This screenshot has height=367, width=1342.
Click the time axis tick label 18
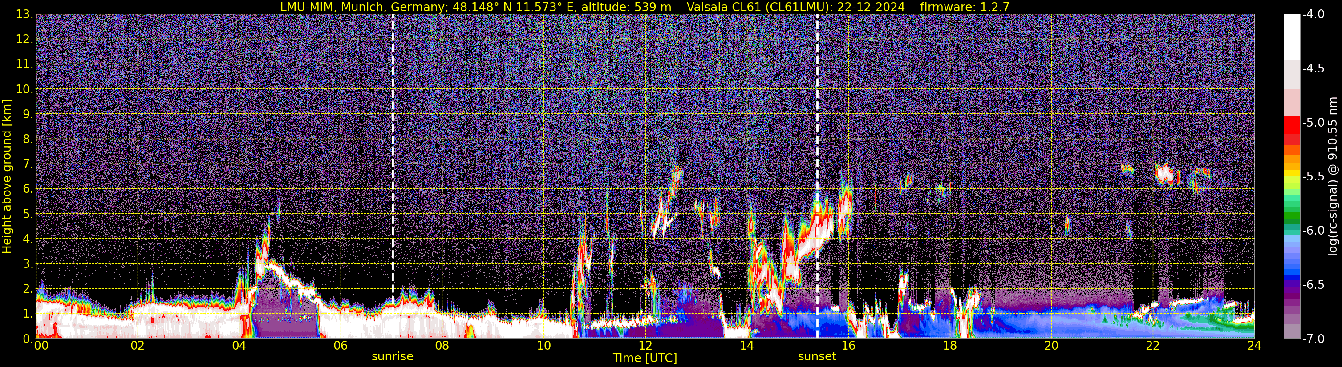click(950, 346)
